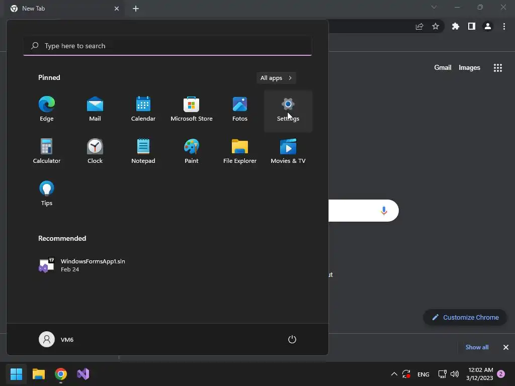
Task: Close the downloads bar
Action: coord(506,347)
